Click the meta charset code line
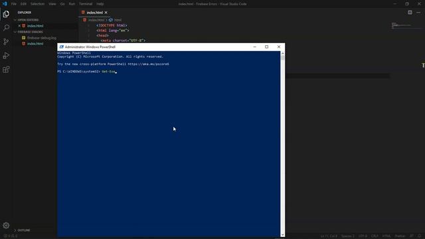 [123, 40]
